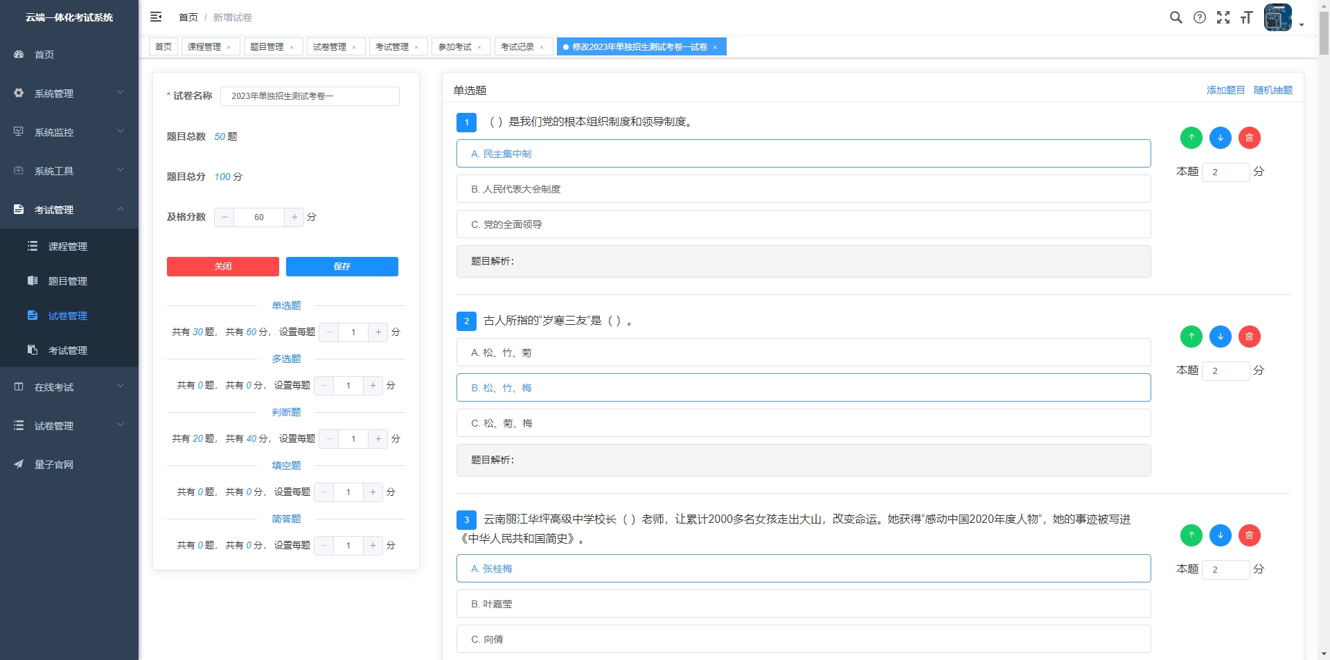Image resolution: width=1330 pixels, height=660 pixels.
Task: Expand 系统管理 sidebar menu
Action: pyautogui.click(x=69, y=93)
